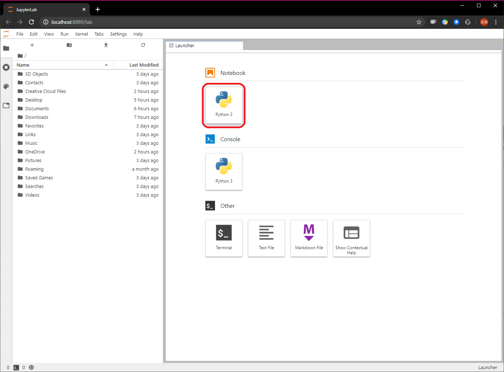Screen dimensions: 504x372
Task: Open a new browser tab
Action: click(98, 9)
